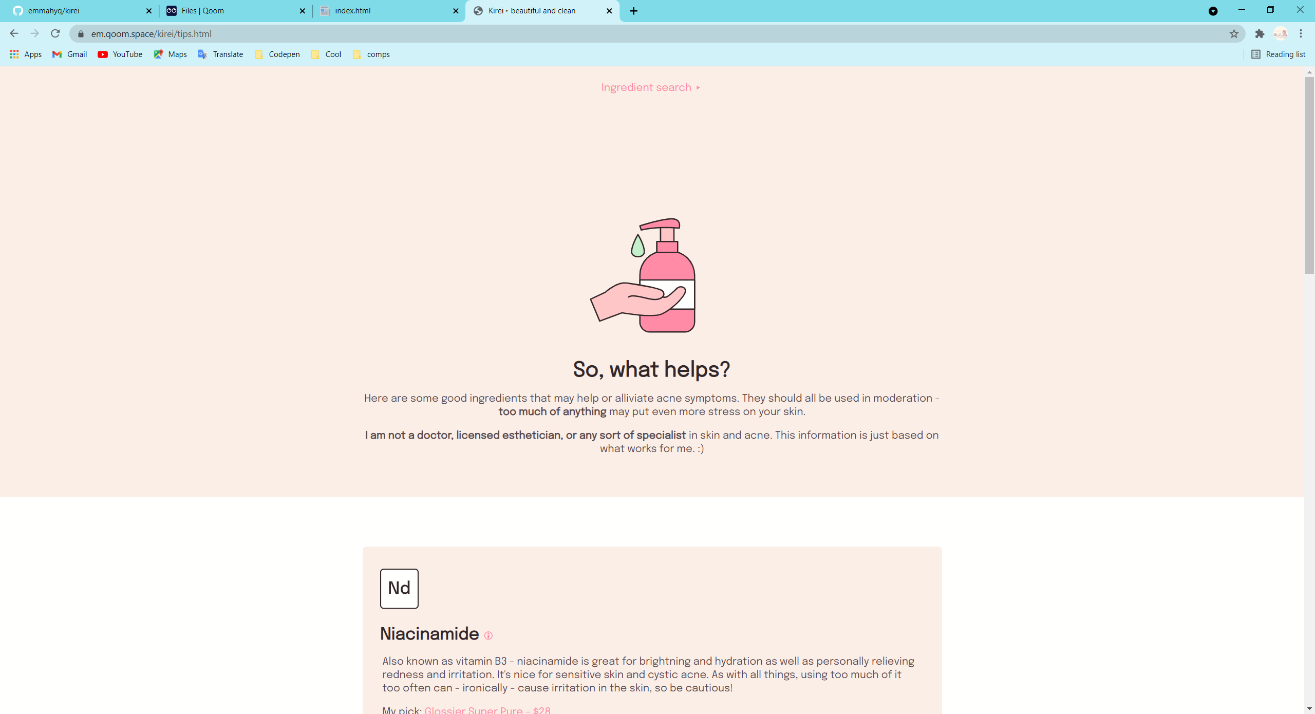Viewport: 1315px width, 714px height.
Task: Click the page vertical scrollbar thumb
Action: [x=1309, y=175]
